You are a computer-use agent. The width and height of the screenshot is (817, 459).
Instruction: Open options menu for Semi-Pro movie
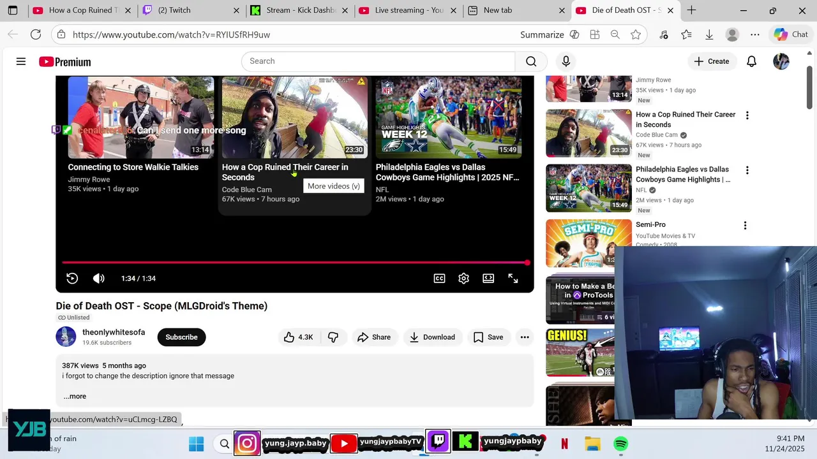(x=745, y=226)
